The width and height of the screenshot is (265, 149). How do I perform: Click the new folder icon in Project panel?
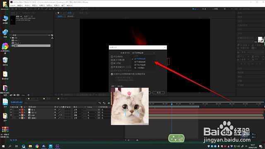click(14, 95)
